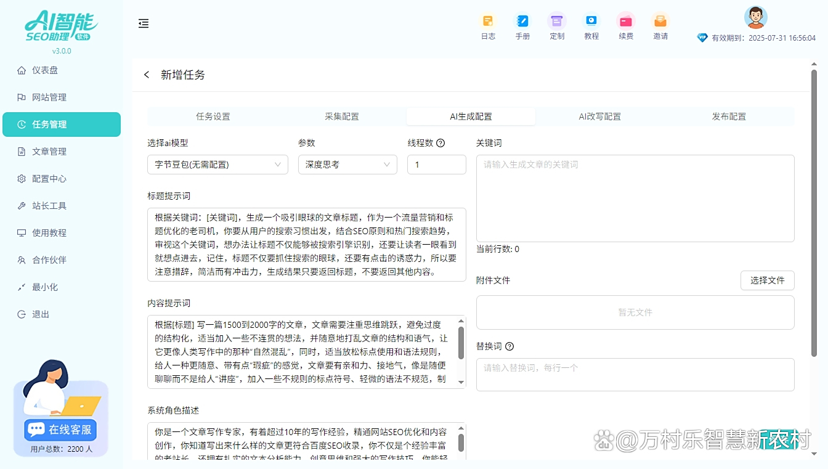Click the 内容提示词 scrollbar up arrow
The height and width of the screenshot is (469, 828).
tap(461, 321)
